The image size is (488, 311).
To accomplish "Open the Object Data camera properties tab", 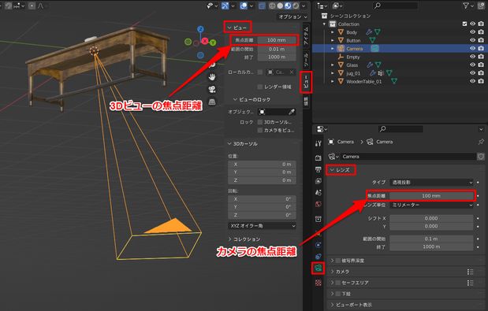I will (x=318, y=268).
